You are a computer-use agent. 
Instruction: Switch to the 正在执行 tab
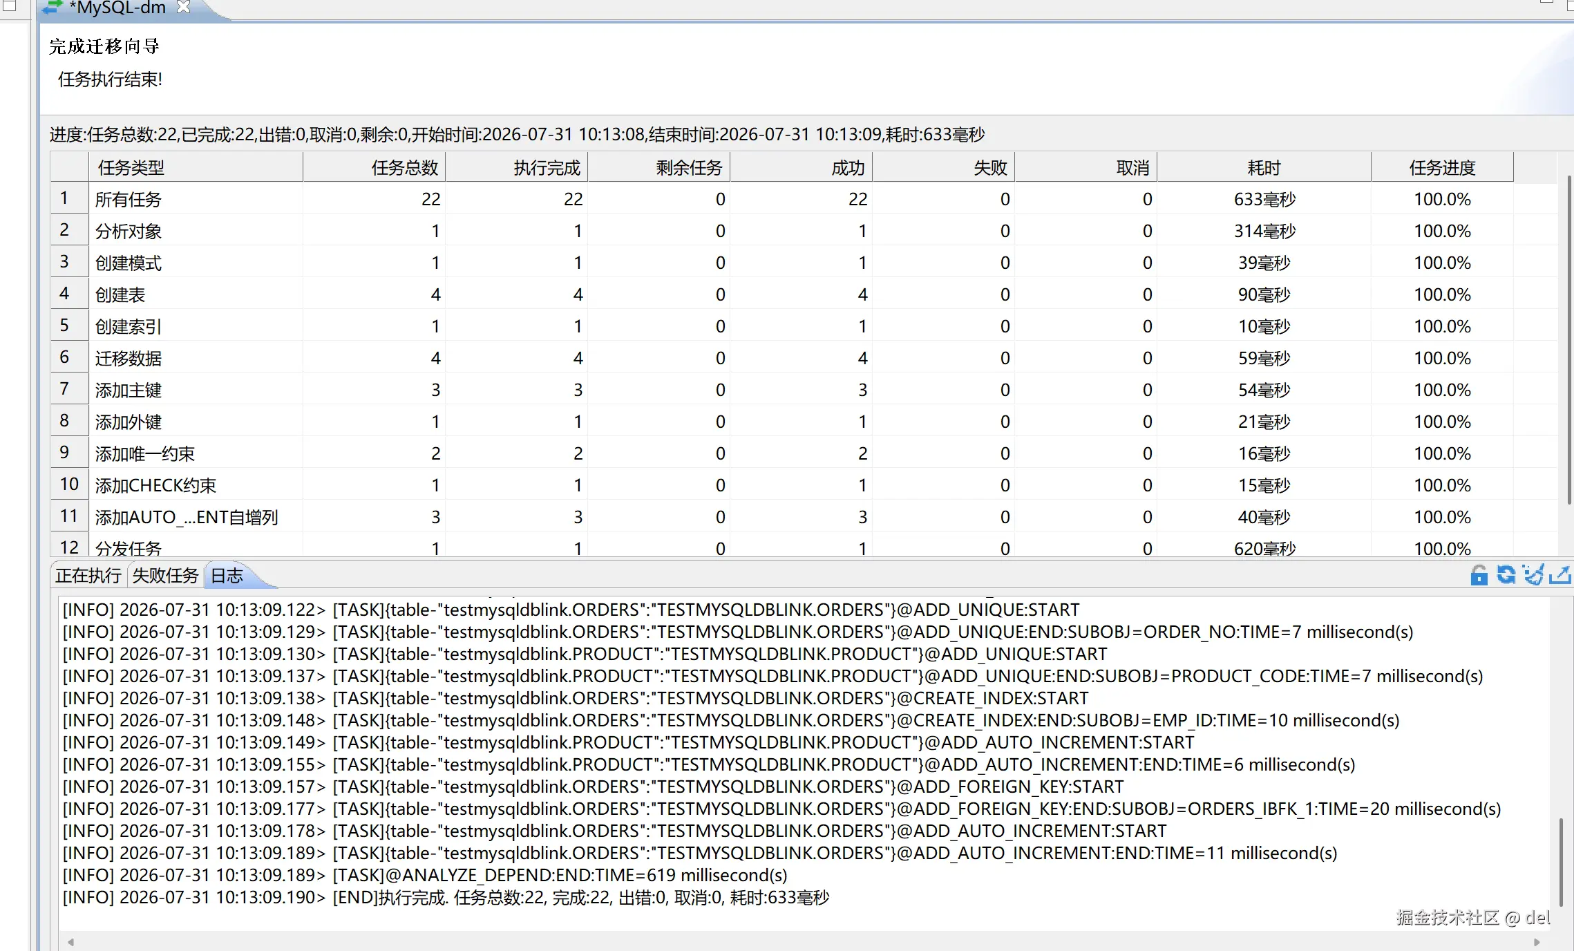[88, 576]
